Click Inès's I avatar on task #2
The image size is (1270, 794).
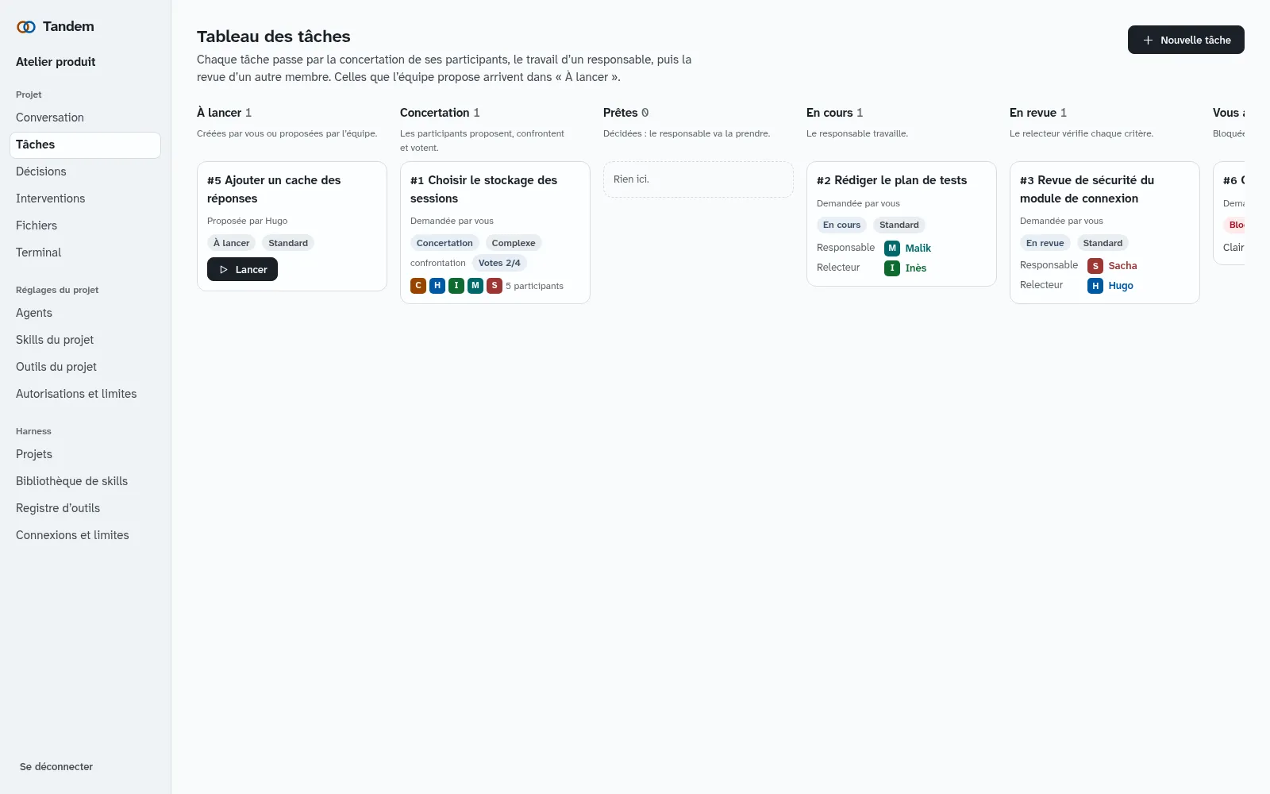point(892,268)
